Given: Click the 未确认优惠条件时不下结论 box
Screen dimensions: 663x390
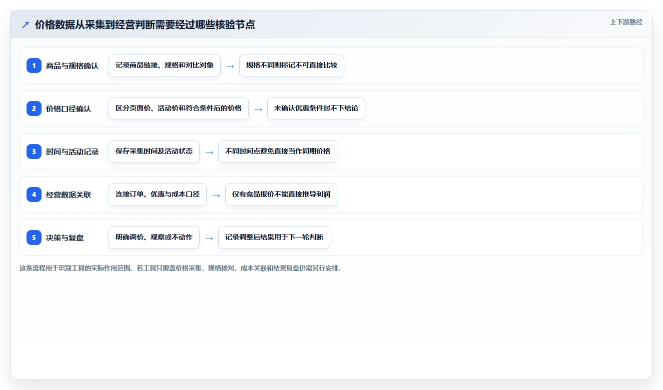Looking at the screenshot, I should tap(316, 108).
